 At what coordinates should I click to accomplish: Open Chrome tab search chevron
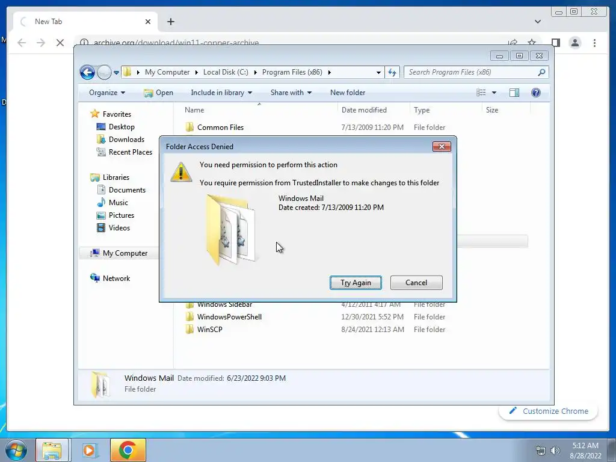[537, 22]
